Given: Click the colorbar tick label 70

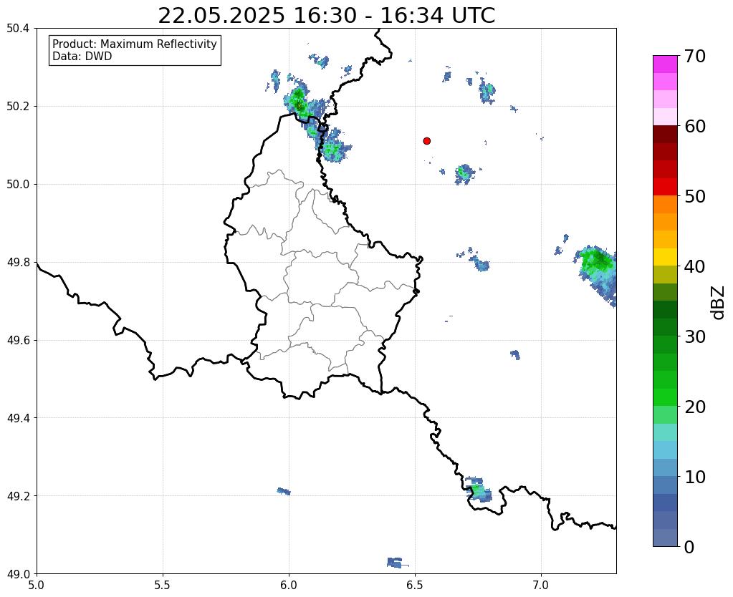Looking at the screenshot, I should point(695,56).
